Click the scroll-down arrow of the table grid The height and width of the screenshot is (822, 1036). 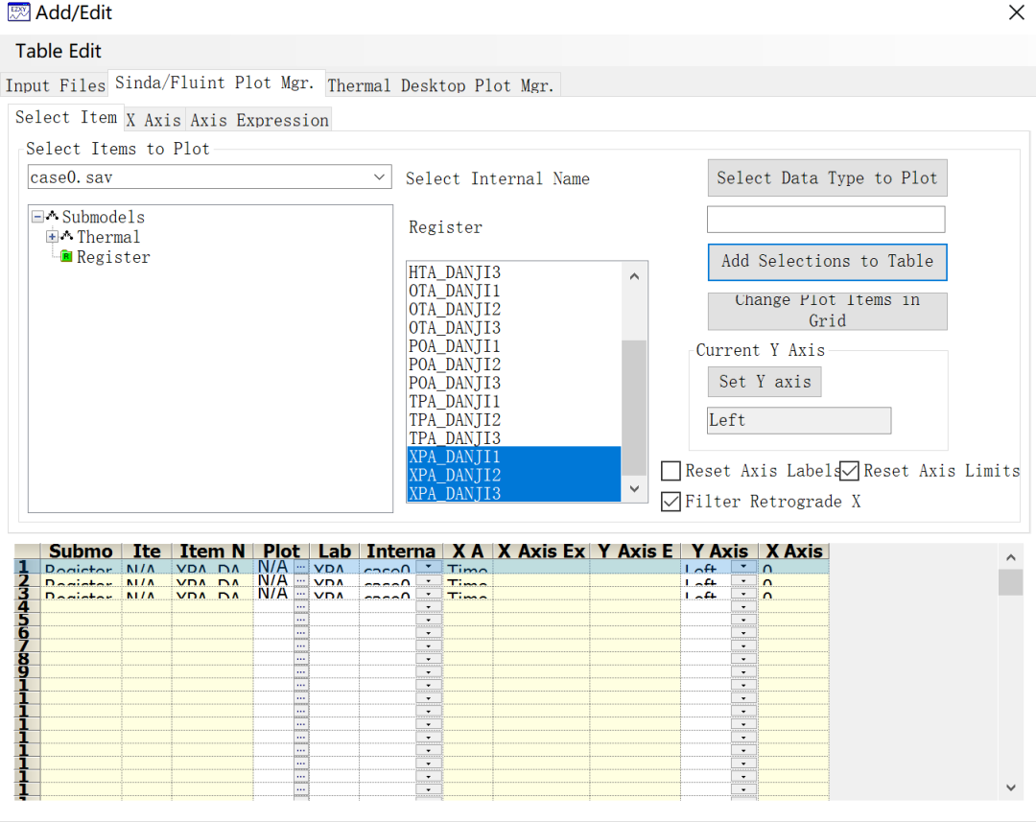click(1010, 787)
